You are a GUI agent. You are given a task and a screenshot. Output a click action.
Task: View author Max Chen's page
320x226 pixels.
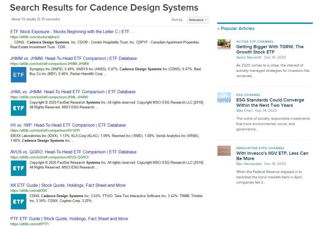244,111
